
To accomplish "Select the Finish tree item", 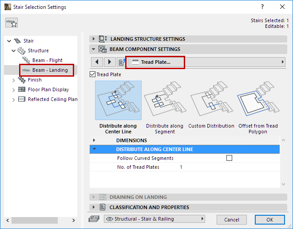I will pyautogui.click(x=35, y=80).
